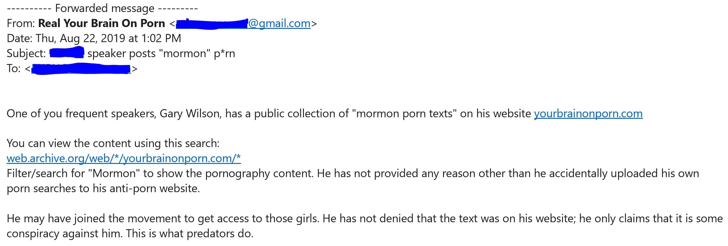Click the @gmail.com sender address link
Image resolution: width=728 pixels, height=246 pixels.
(279, 23)
